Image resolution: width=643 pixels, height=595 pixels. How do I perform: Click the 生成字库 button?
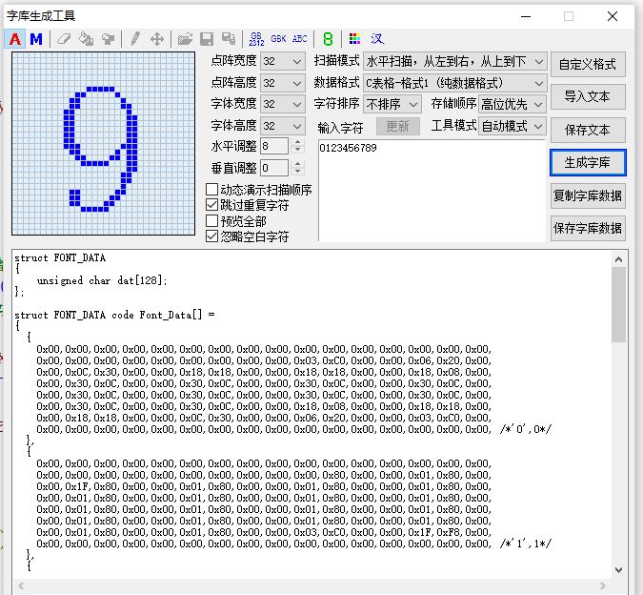(x=588, y=163)
